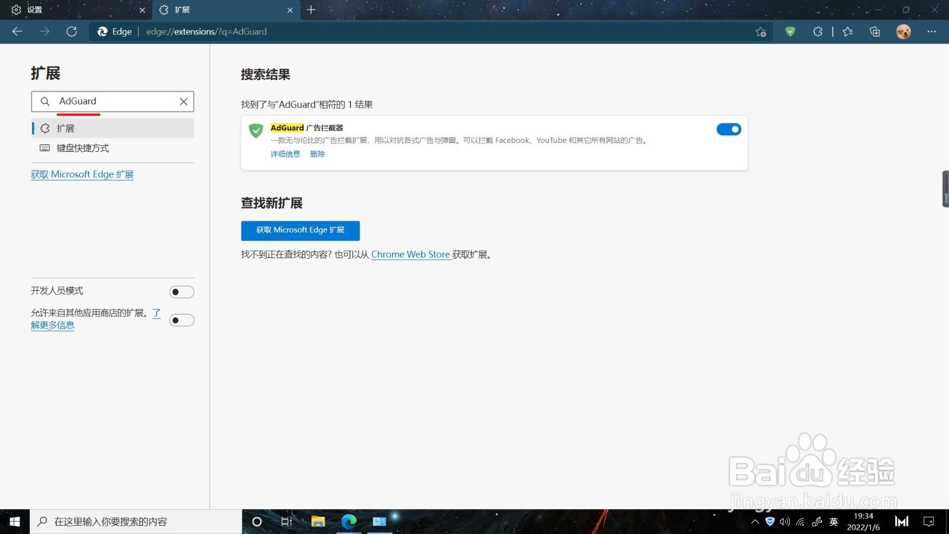Viewport: 949px width, 534px height.
Task: Open the Chrome Web Store link
Action: (x=410, y=255)
